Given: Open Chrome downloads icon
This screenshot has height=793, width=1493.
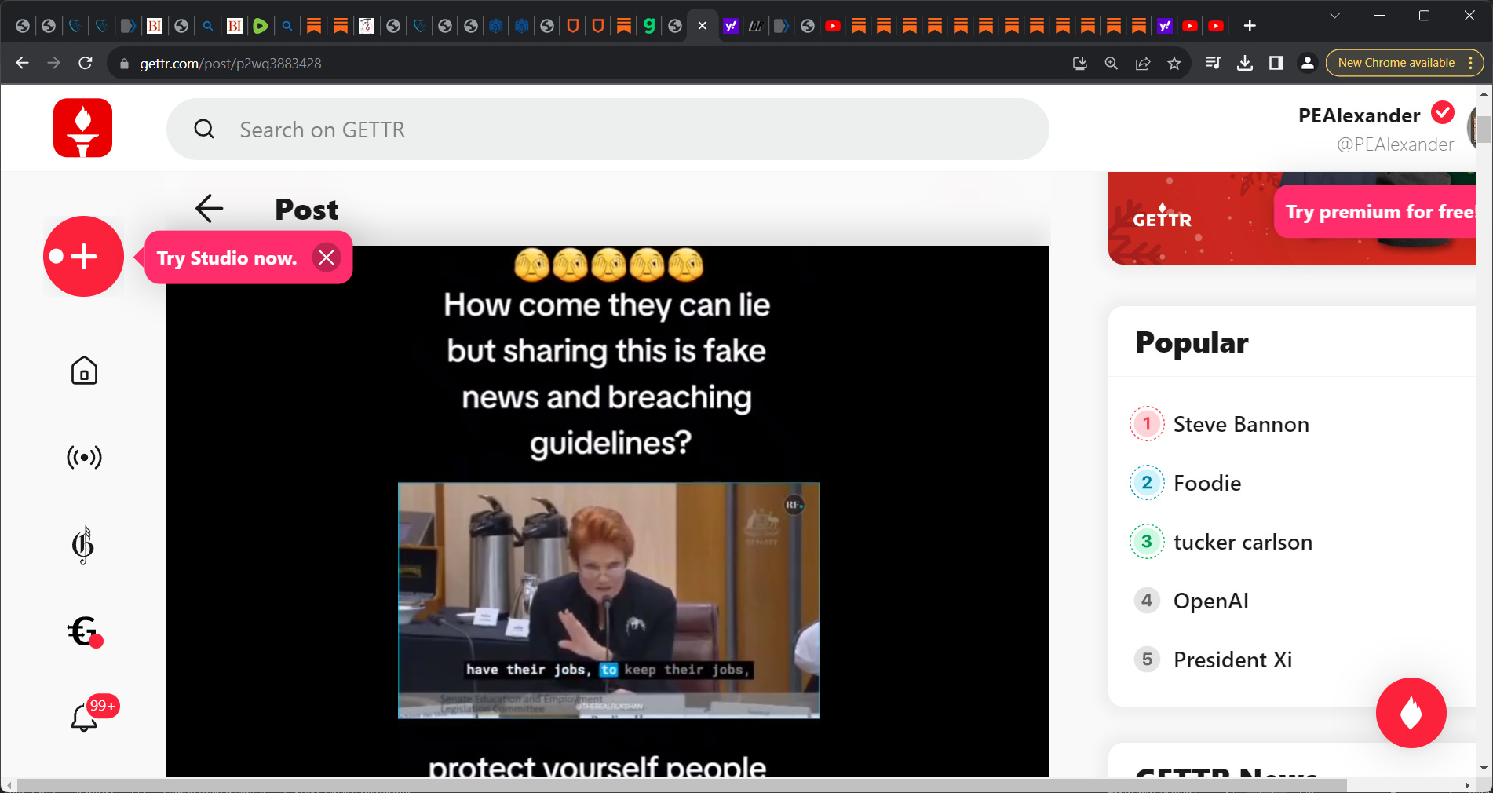Looking at the screenshot, I should click(1245, 63).
